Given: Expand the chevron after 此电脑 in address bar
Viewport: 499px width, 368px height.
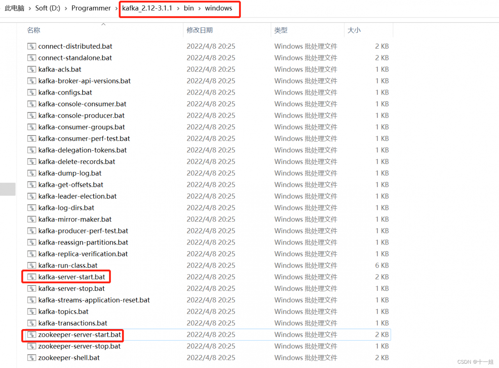Looking at the screenshot, I should click(30, 9).
